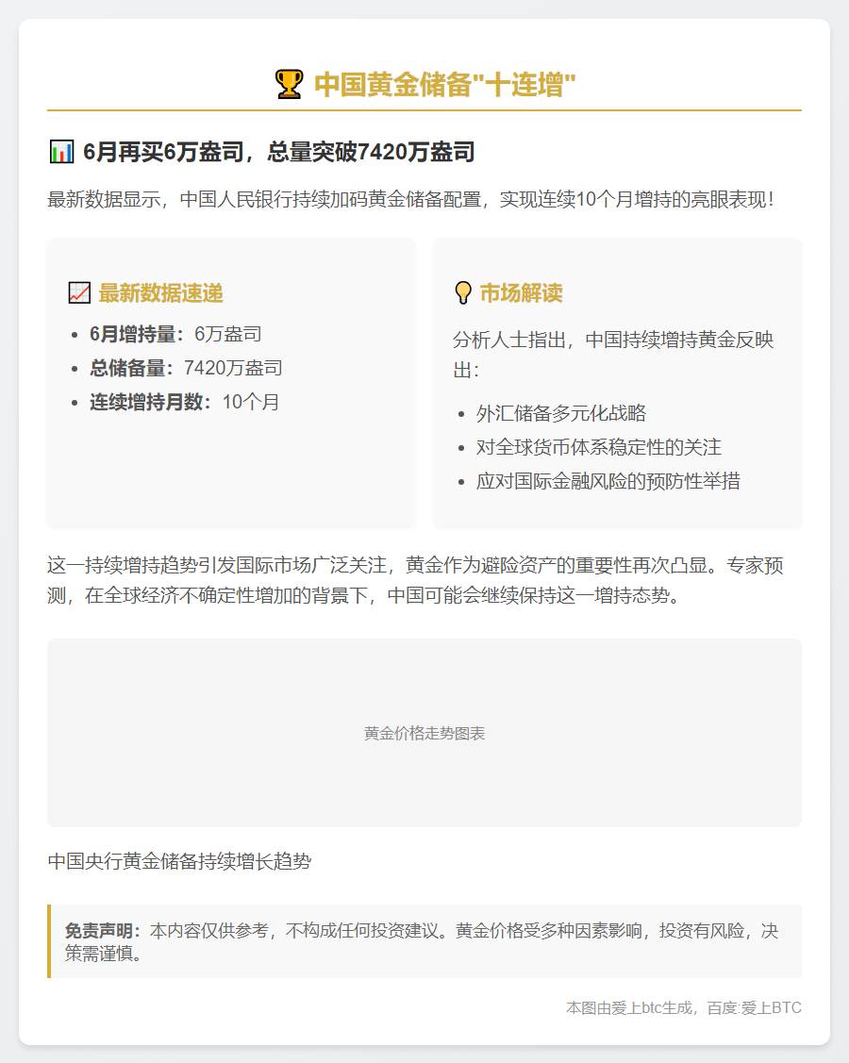
Task: Click the 本图由爱上btc生成 footer text
Action: [x=630, y=1007]
